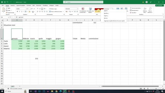Open Cancella clear dropdown
Viewport: 165px width, 93px height.
[133, 13]
